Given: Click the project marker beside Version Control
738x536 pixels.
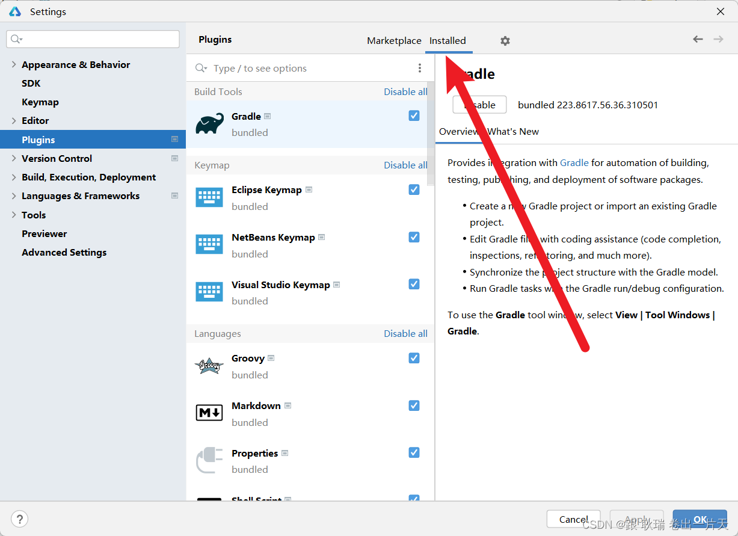Looking at the screenshot, I should [x=174, y=158].
